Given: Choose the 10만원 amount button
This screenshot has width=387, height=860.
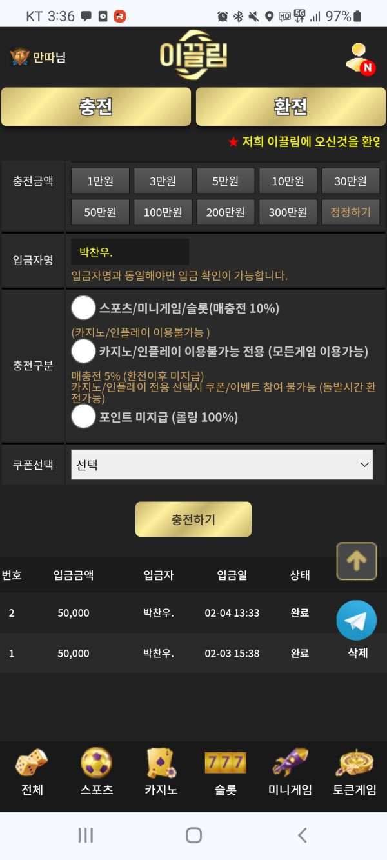Looking at the screenshot, I should pyautogui.click(x=288, y=181).
